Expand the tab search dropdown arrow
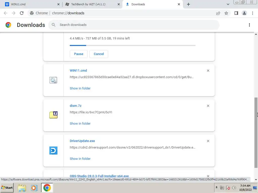The height and width of the screenshot is (193, 258). 228,4
